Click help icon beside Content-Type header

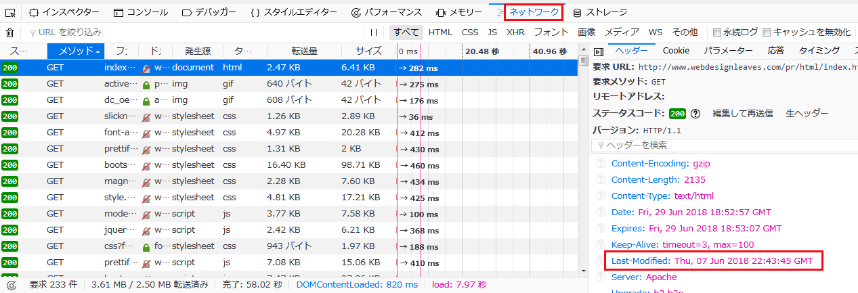pyautogui.click(x=600, y=196)
